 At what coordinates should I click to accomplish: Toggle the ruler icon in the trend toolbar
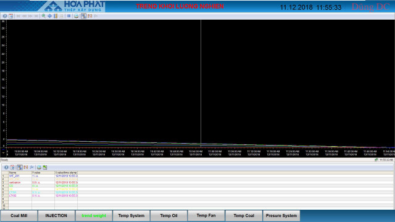point(84,16)
